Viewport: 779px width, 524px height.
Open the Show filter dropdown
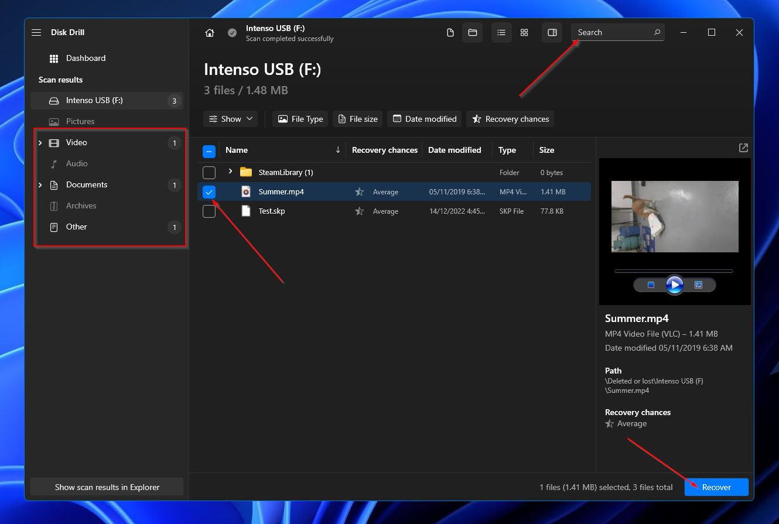(231, 119)
